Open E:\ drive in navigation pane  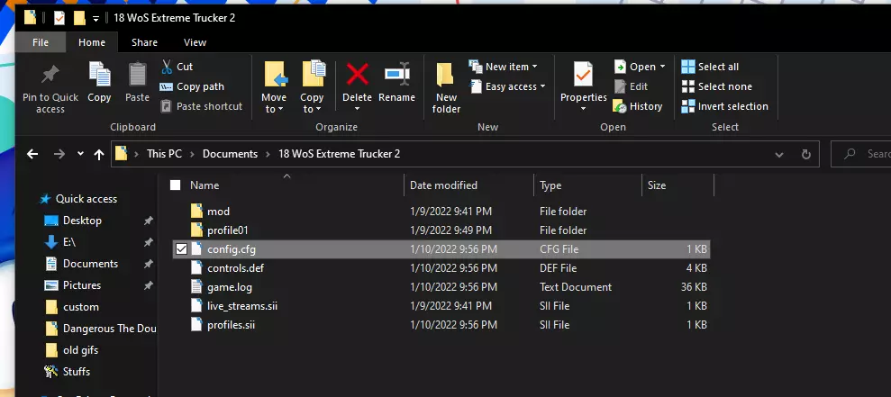[x=68, y=242]
